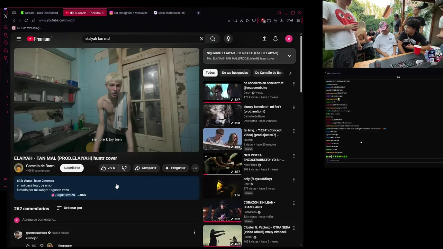Open browser sidebar settings gear

click(x=6, y=58)
